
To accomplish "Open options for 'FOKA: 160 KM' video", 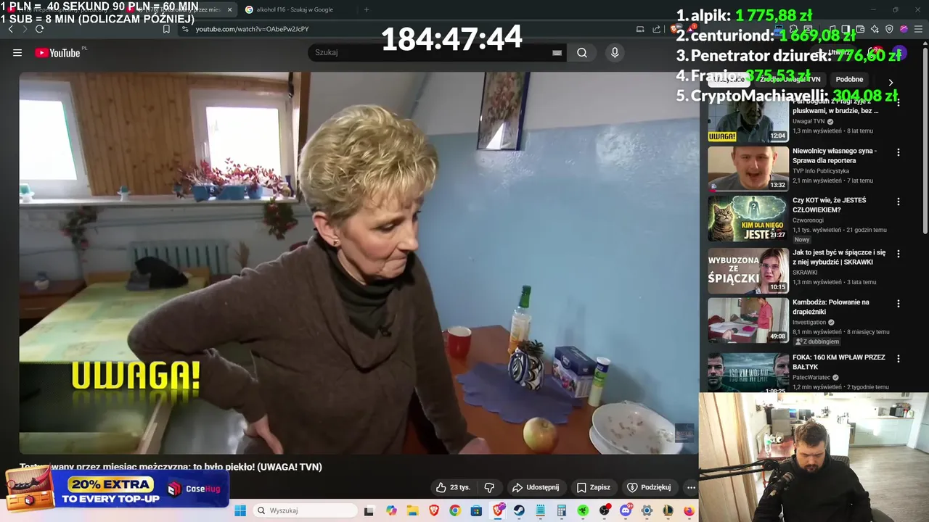I will point(899,358).
